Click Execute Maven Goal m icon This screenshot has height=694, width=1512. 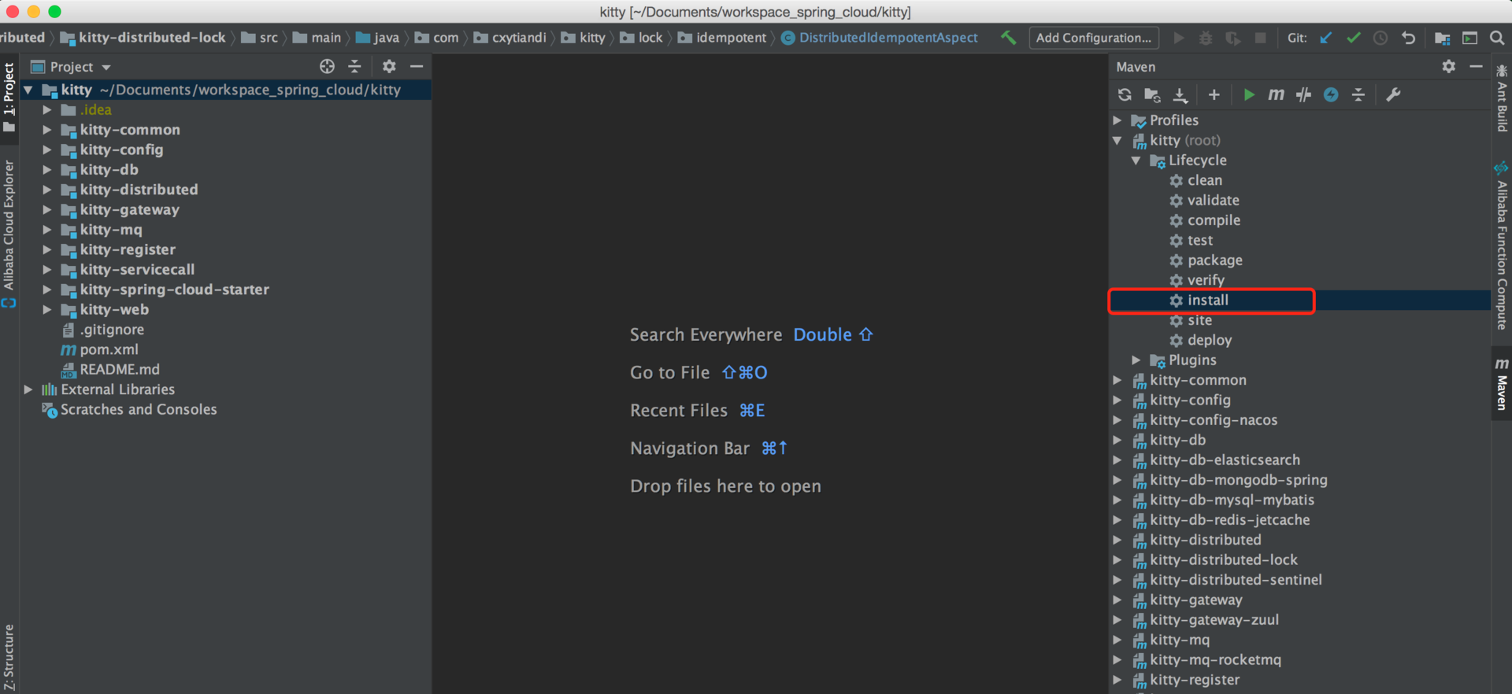pyautogui.click(x=1277, y=95)
